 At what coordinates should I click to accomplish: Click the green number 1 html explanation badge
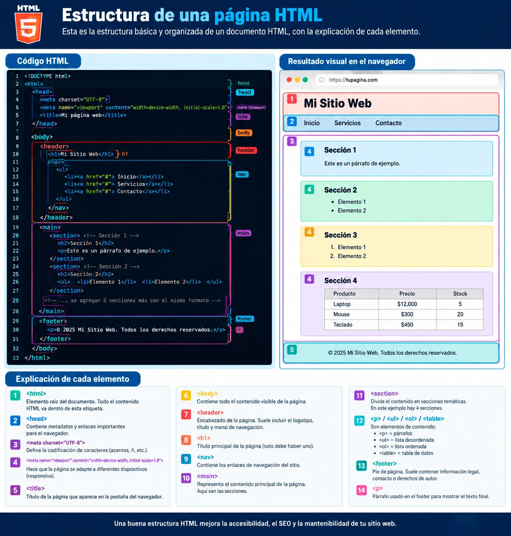(x=15, y=395)
